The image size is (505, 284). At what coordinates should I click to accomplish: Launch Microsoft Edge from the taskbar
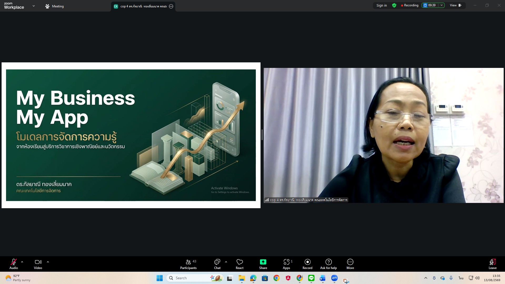(253, 278)
